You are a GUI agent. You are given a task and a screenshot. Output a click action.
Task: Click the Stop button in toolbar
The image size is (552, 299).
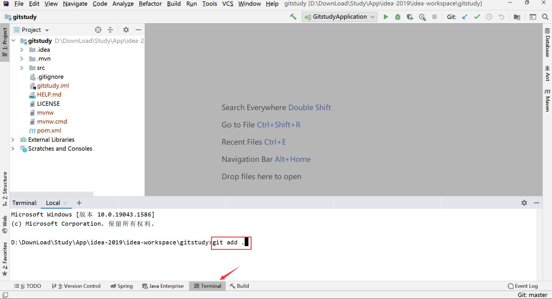[x=435, y=17]
